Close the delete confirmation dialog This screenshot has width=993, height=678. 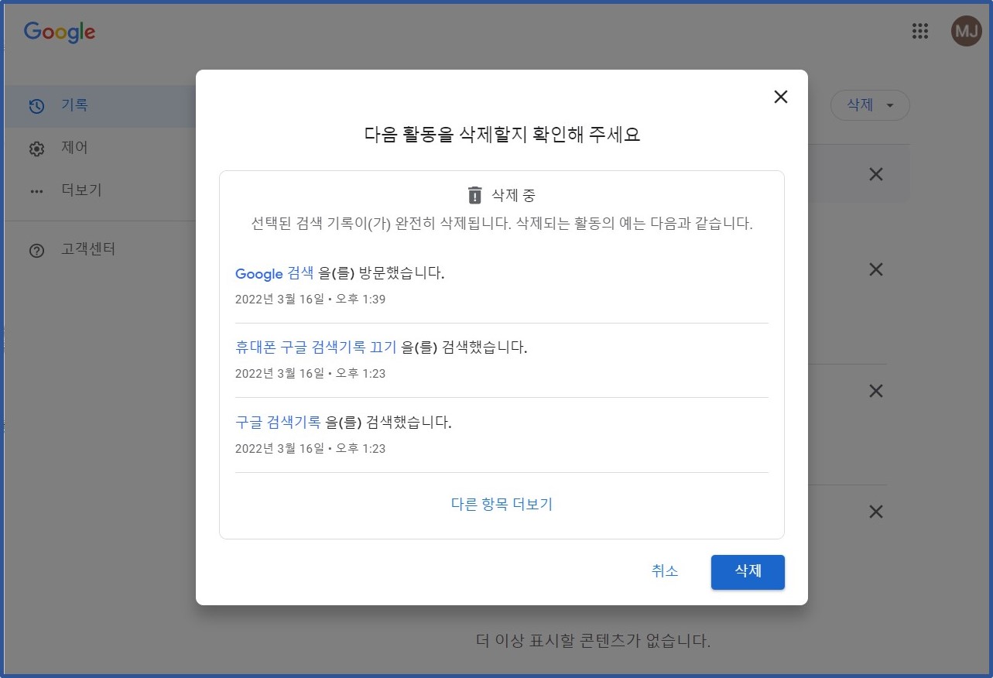[x=781, y=97]
